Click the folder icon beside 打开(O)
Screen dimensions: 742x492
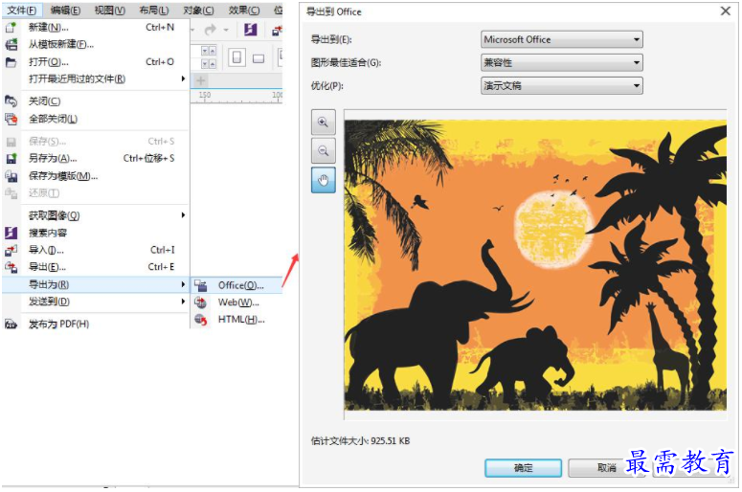pos(11,62)
